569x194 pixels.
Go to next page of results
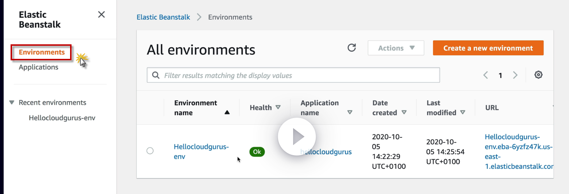tap(515, 75)
